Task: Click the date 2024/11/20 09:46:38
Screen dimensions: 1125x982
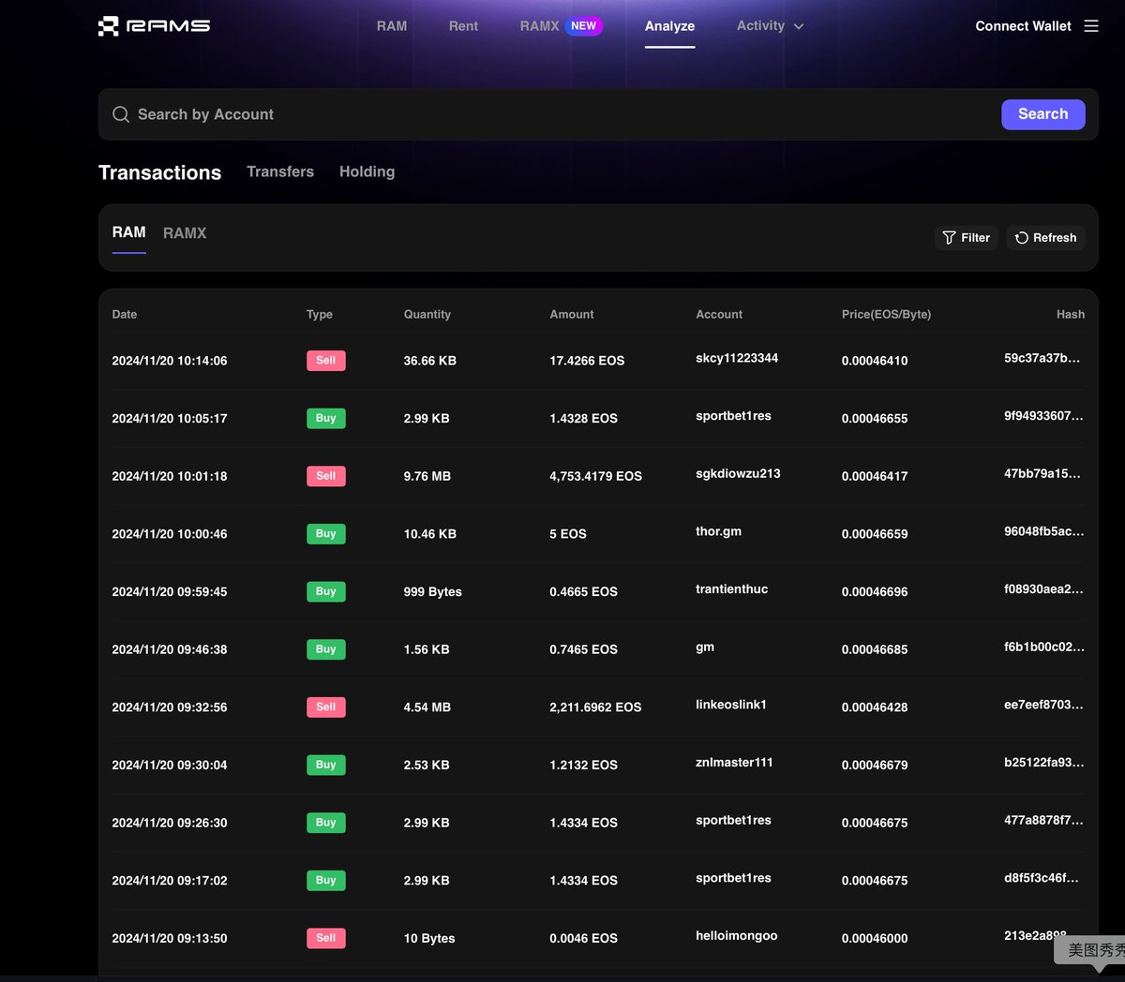Action: click(170, 649)
